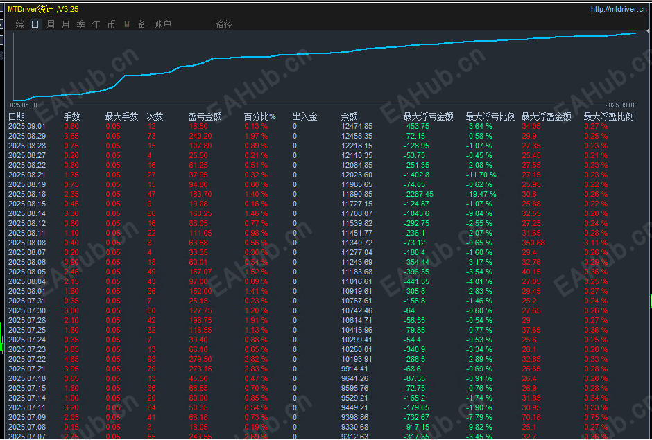
Task: Open the 币 symbol tab
Action: [x=111, y=24]
